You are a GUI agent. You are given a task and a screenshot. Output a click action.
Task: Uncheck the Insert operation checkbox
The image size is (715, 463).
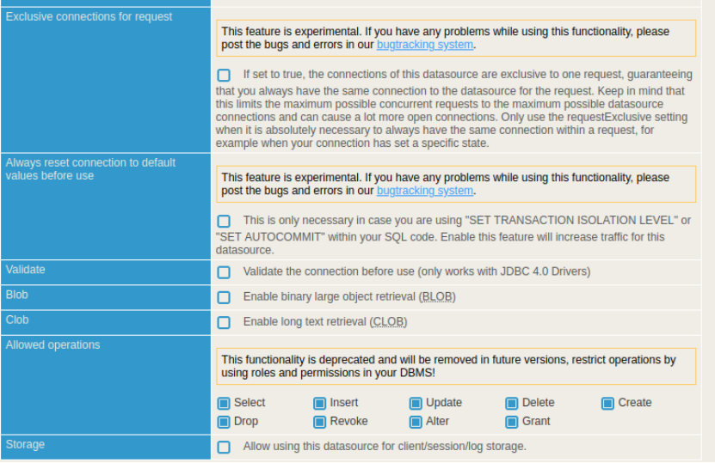tap(320, 403)
